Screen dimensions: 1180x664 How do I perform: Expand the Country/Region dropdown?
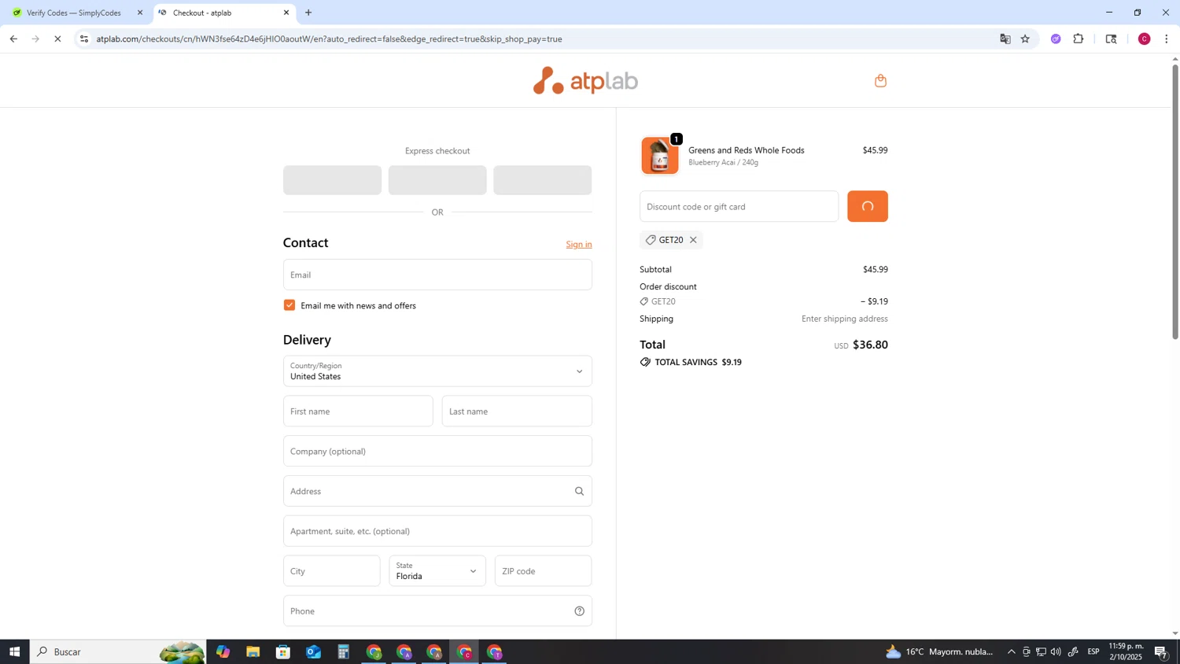coord(437,371)
